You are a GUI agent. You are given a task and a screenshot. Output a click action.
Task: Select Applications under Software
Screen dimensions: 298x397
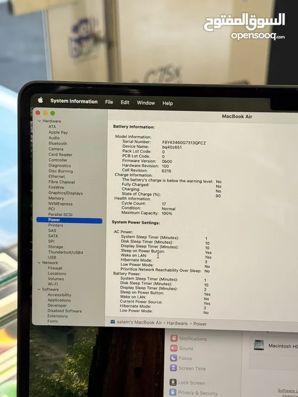[59, 300]
